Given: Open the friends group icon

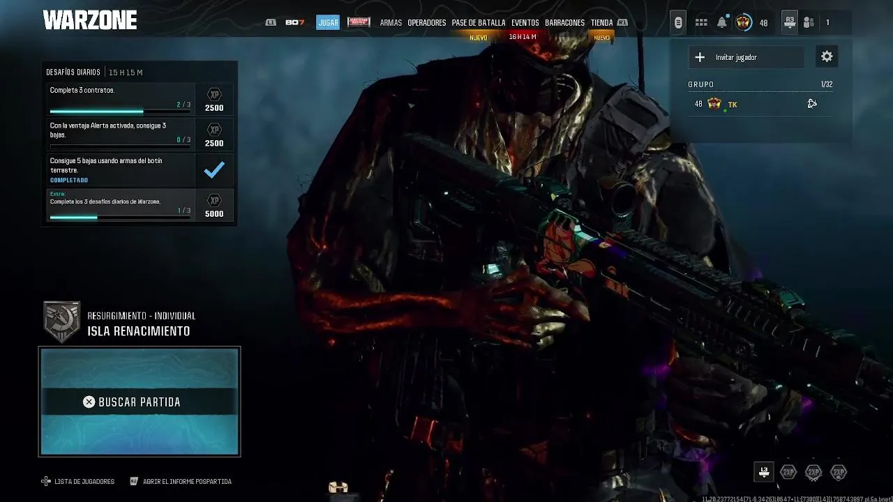Looking at the screenshot, I should 809,23.
